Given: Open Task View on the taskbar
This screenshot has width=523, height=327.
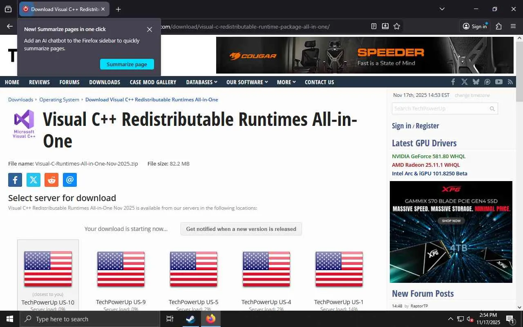Looking at the screenshot, I should point(170,319).
